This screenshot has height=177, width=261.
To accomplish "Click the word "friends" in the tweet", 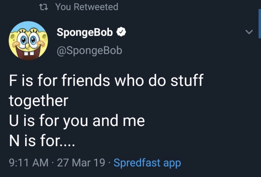I will point(86,81).
